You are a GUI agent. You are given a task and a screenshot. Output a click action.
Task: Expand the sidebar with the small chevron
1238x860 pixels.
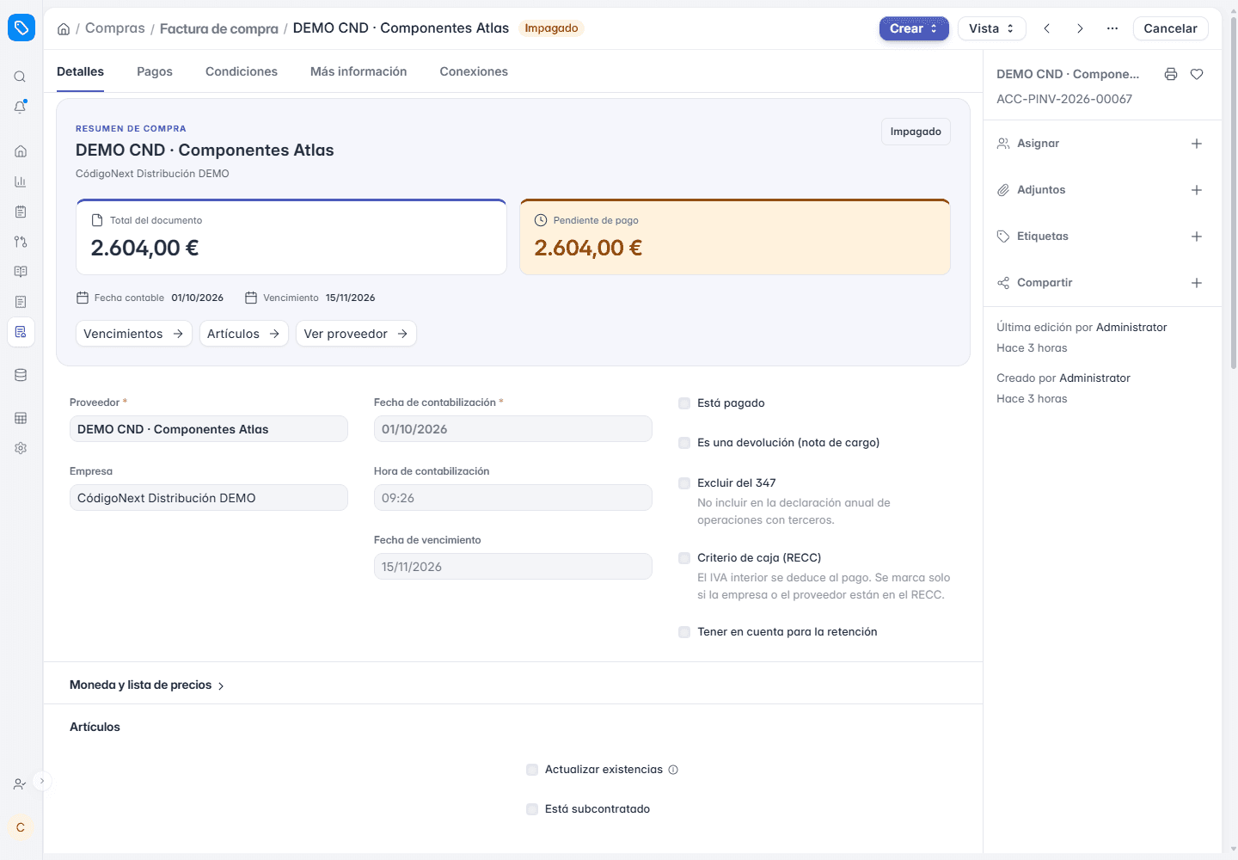(x=41, y=781)
